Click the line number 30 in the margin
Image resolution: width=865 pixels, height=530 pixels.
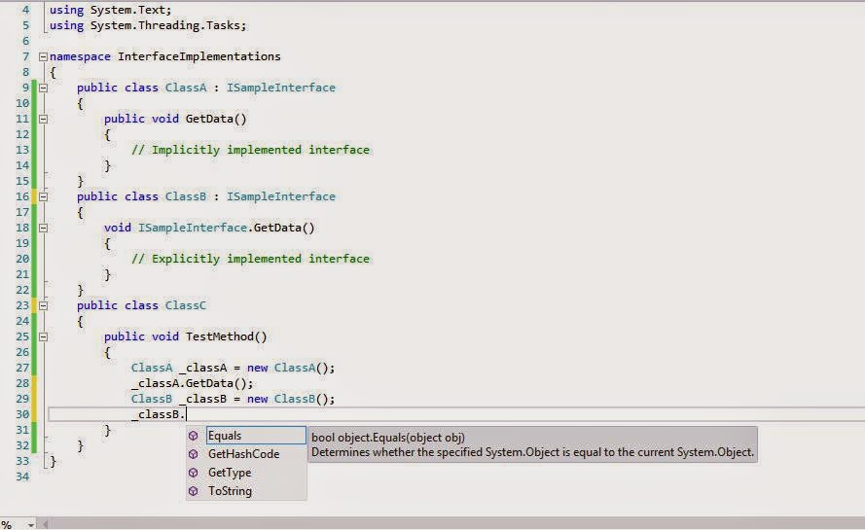click(22, 414)
